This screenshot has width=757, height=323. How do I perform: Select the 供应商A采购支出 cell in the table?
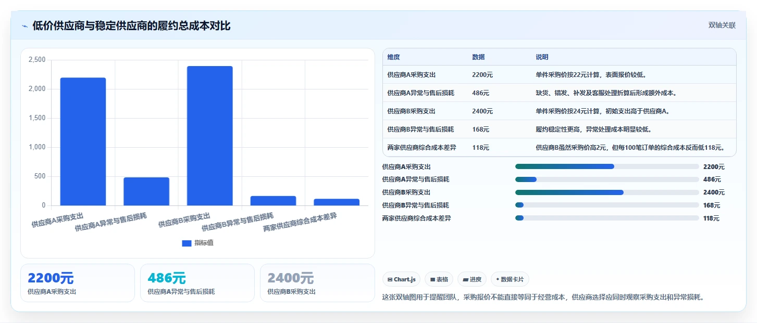412,75
